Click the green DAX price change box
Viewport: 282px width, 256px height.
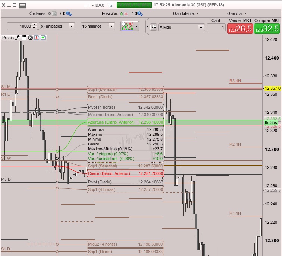pos(134,5)
